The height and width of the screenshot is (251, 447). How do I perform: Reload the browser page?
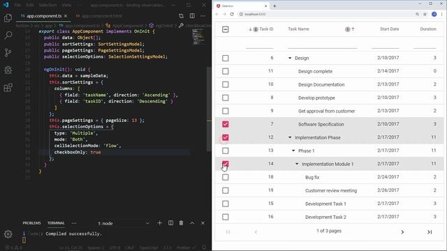[232, 14]
